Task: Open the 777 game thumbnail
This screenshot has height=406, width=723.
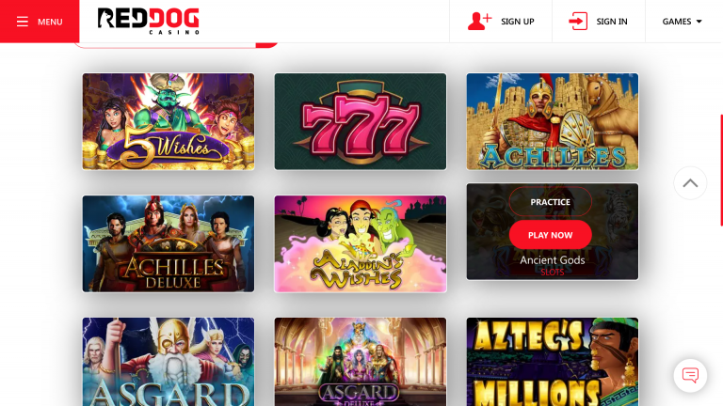Action: tap(361, 121)
